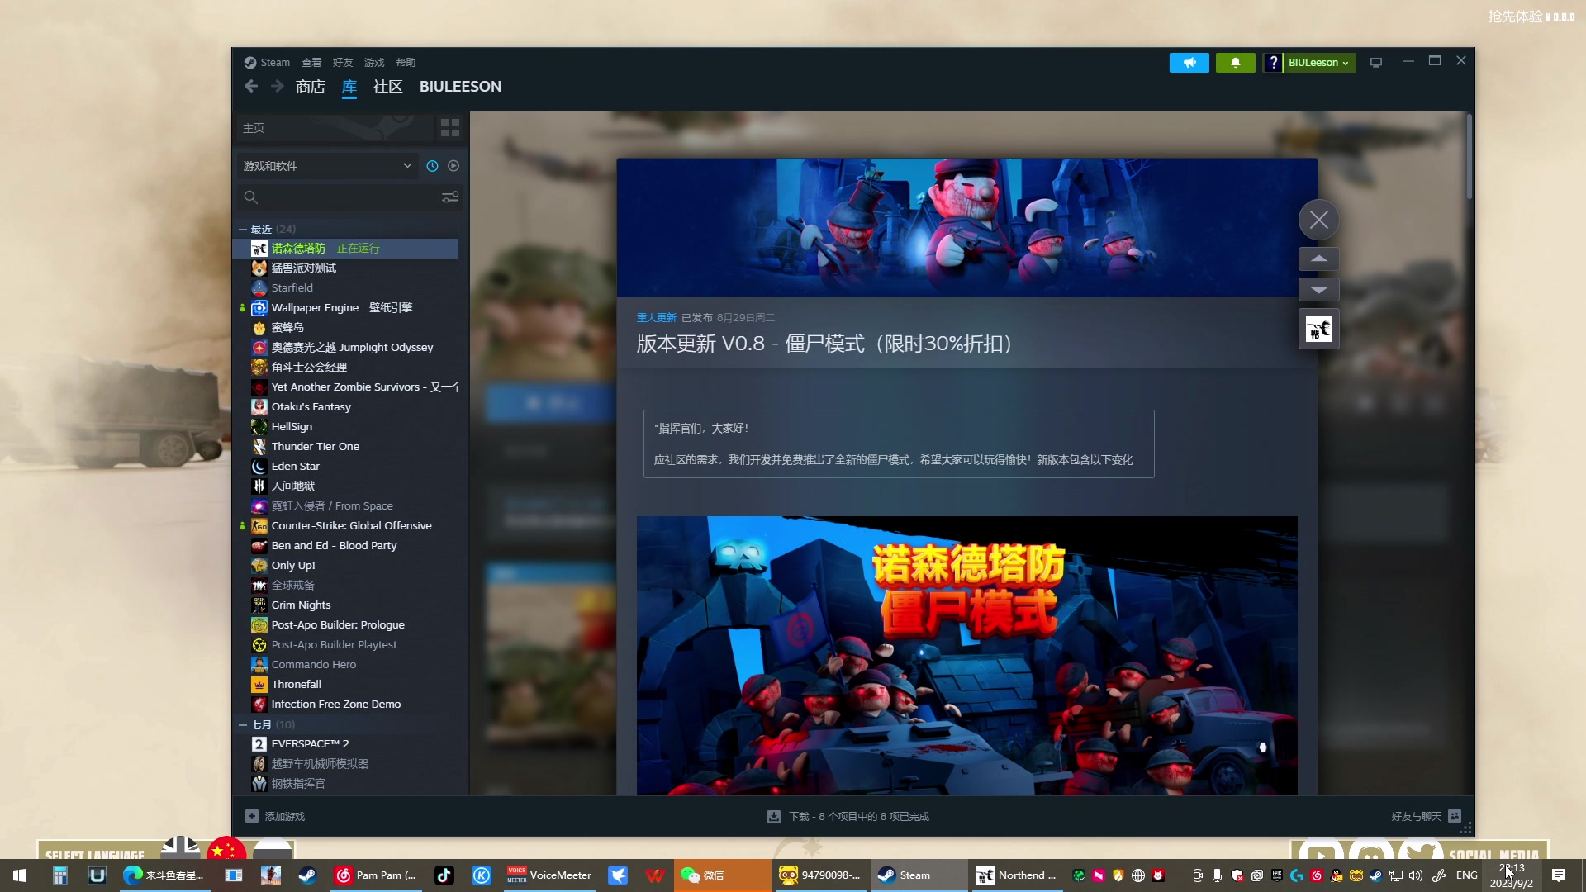The height and width of the screenshot is (892, 1586).
Task: Open the Pam Pam taskbar app
Action: click(x=377, y=875)
